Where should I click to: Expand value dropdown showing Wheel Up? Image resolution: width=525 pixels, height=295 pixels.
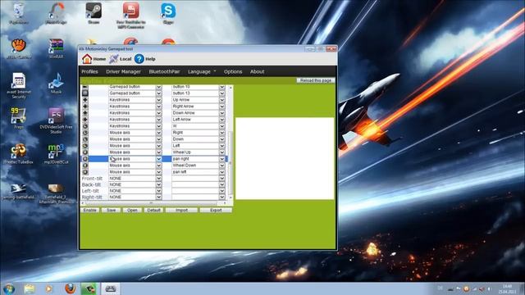pos(222,152)
